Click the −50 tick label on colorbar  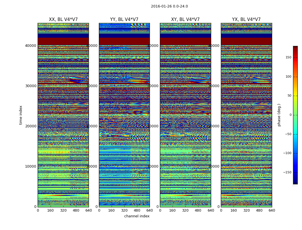pos(288,134)
